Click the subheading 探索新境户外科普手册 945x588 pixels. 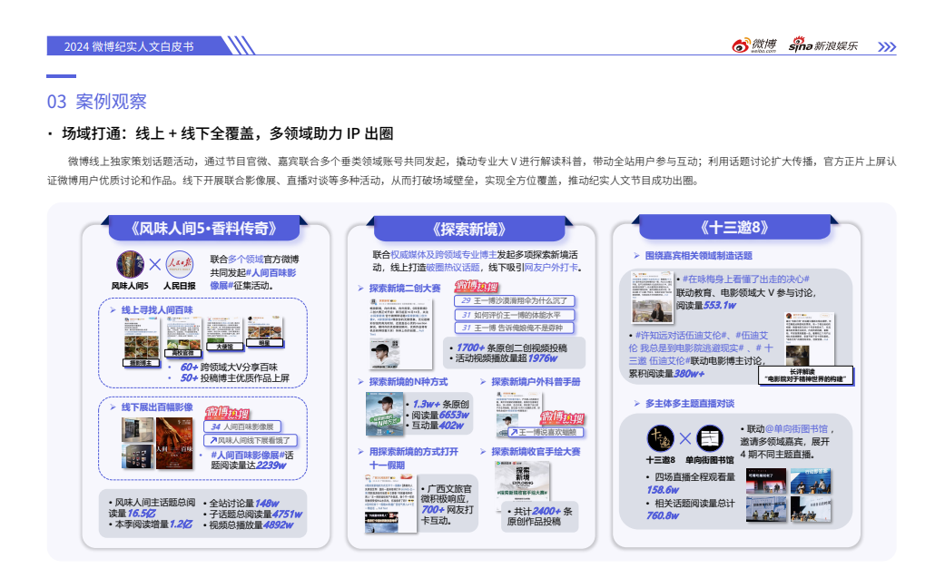tap(536, 381)
